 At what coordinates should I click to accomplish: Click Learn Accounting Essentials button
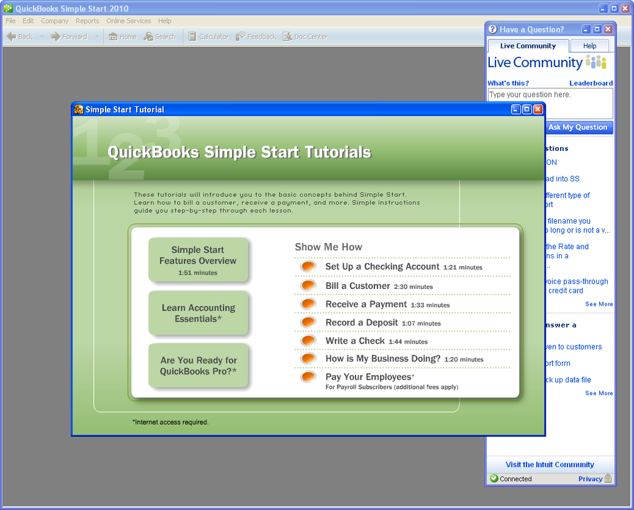click(198, 313)
